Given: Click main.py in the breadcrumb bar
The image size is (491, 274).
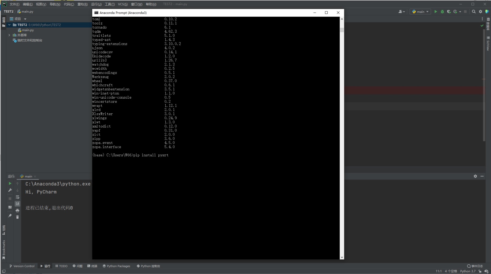Looking at the screenshot, I should click(x=25, y=11).
